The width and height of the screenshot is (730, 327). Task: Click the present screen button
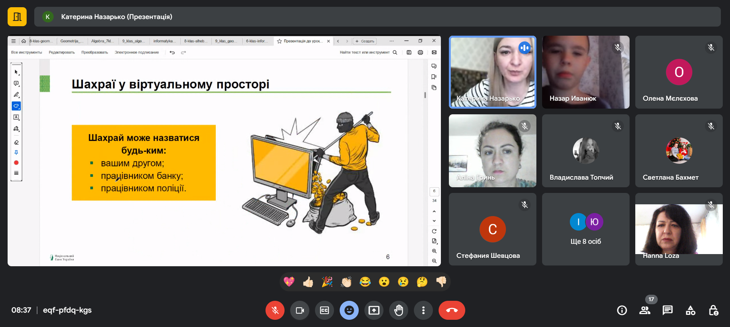coord(374,310)
